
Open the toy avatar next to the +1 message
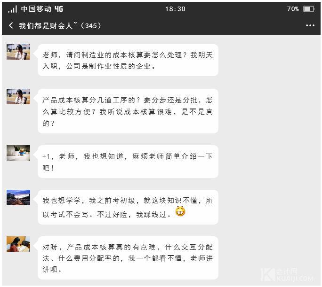click(x=18, y=153)
